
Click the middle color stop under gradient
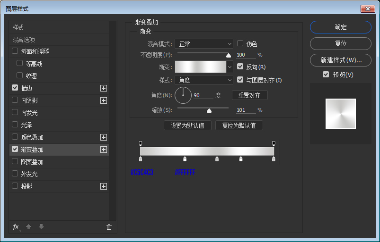(217, 159)
